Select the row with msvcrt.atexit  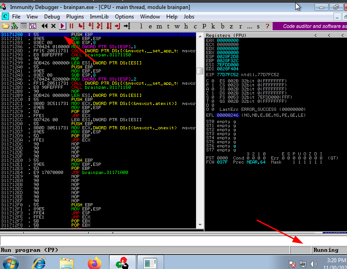98,103
